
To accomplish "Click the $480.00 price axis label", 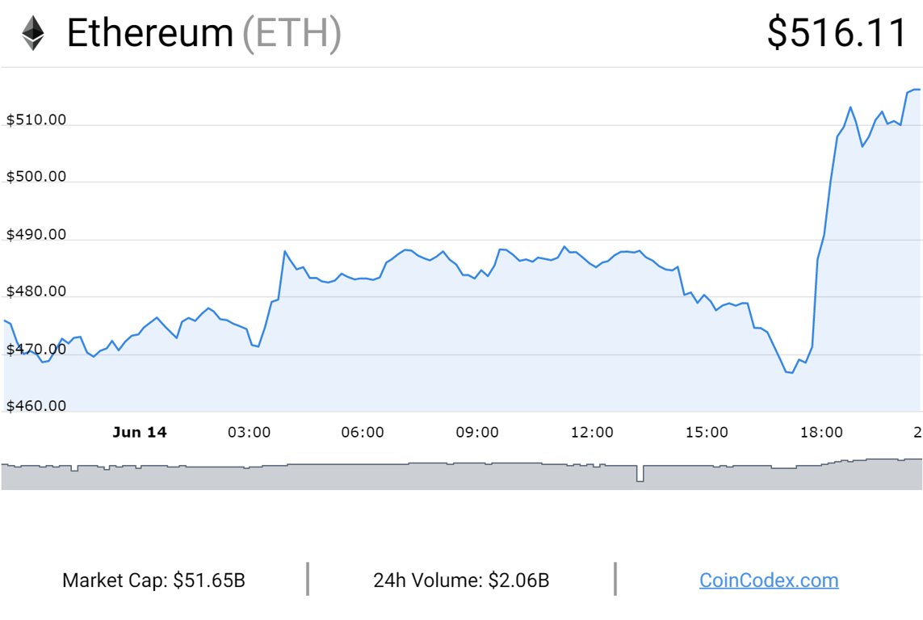I will [x=36, y=291].
